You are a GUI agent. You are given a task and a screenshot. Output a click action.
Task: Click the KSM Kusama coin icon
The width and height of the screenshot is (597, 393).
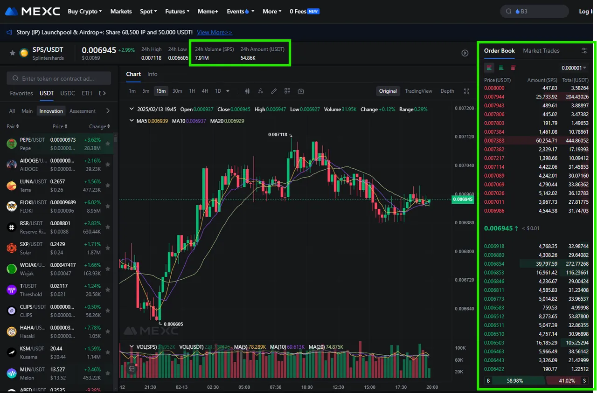point(12,352)
